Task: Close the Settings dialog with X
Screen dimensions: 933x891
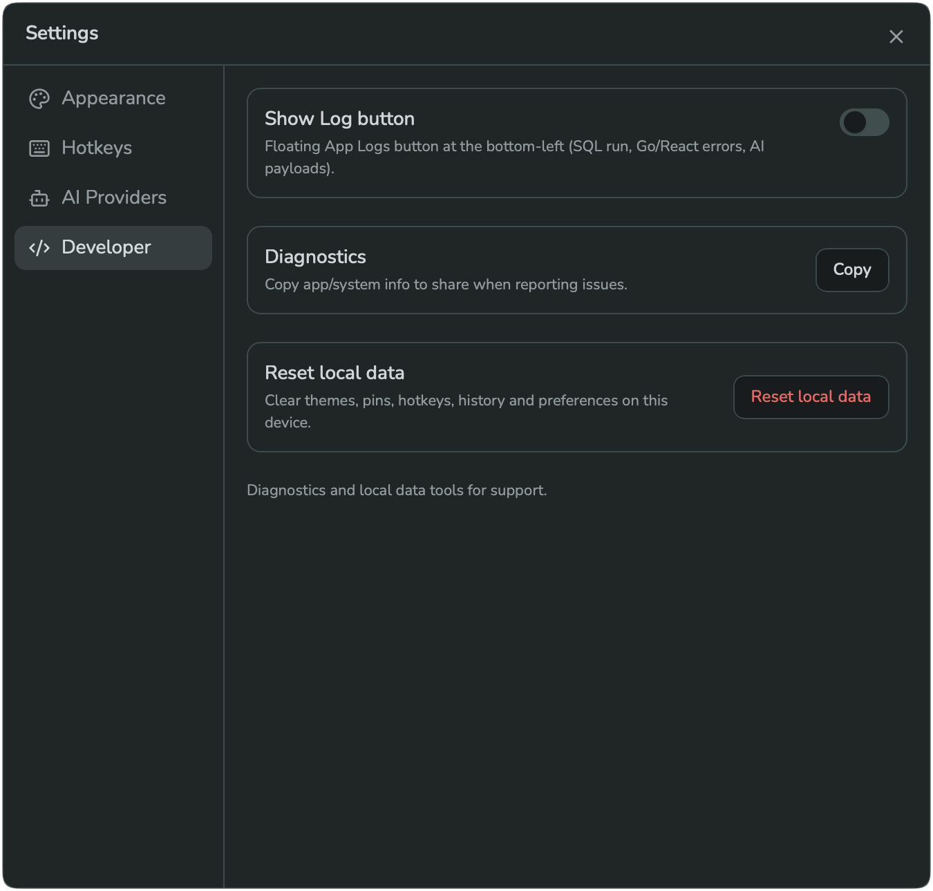Action: click(x=896, y=37)
